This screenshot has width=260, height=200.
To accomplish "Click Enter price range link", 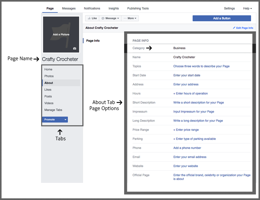I will click(186, 130).
